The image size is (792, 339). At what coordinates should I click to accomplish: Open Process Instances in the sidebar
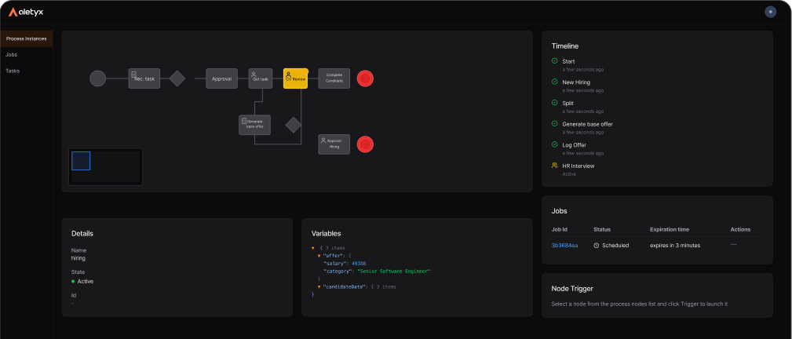point(26,38)
